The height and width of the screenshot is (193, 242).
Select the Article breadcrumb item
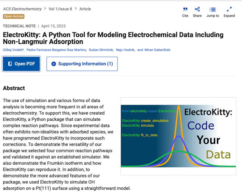[x=85, y=9]
